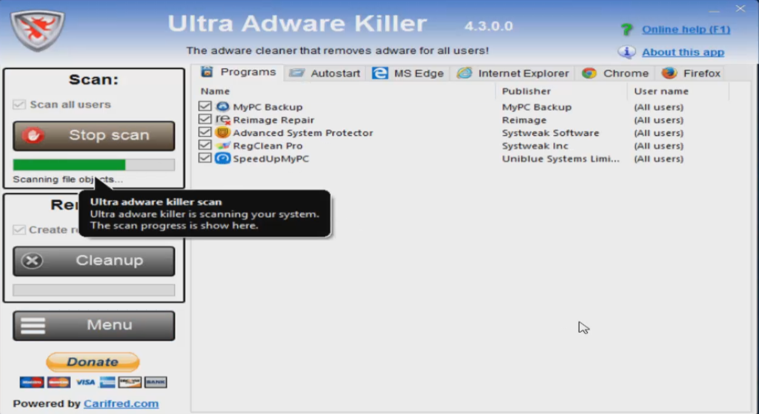This screenshot has height=414, width=759.
Task: Uncheck the Reimage Repair checkbox
Action: coord(205,120)
